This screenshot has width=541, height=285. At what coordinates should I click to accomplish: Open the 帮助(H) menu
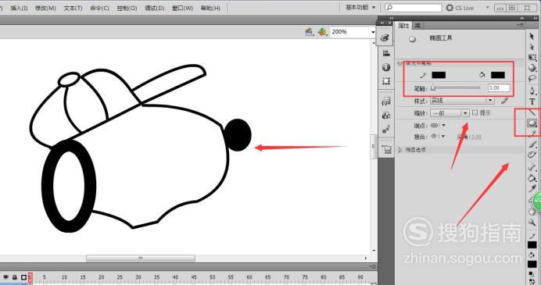[210, 8]
